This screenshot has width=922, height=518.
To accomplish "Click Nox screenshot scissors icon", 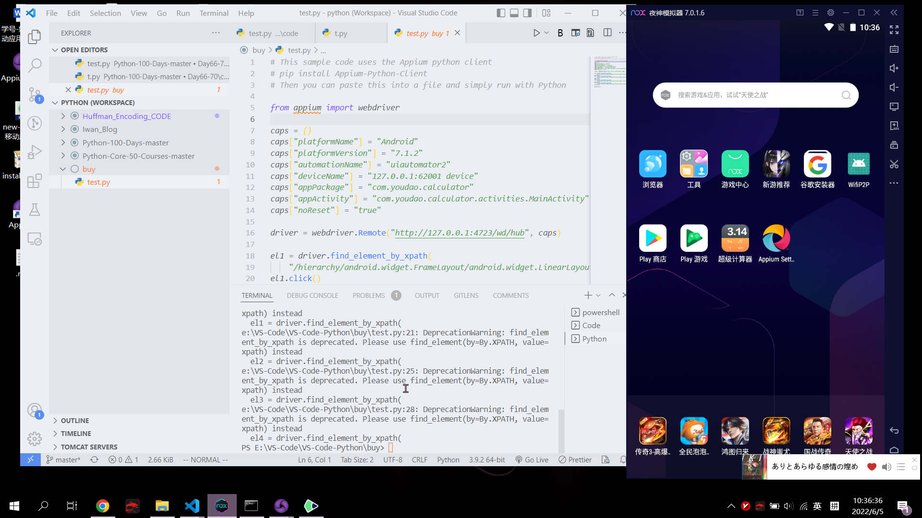I will point(894,164).
